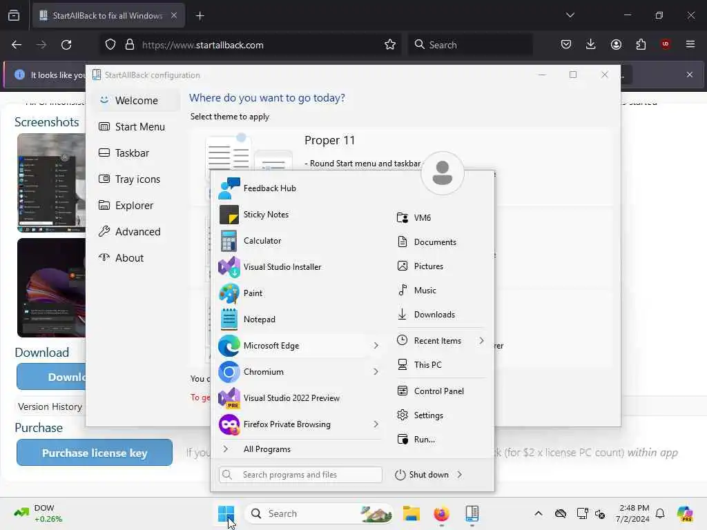Click the taskbar Search box

[319, 513]
